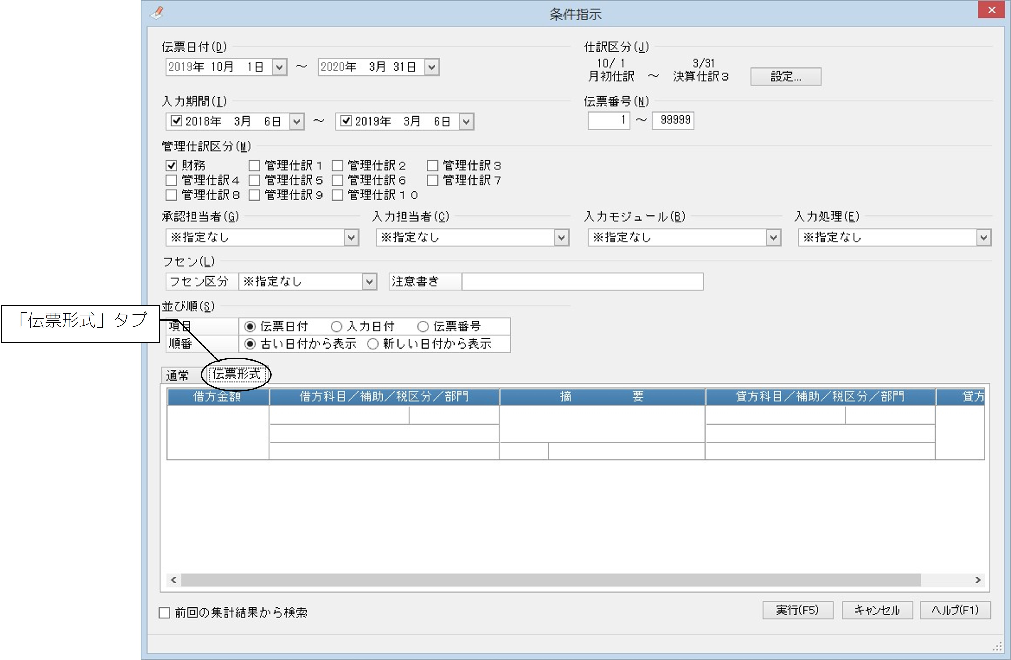This screenshot has width=1011, height=660.
Task: Switch to the 通常 tab
Action: tap(178, 375)
